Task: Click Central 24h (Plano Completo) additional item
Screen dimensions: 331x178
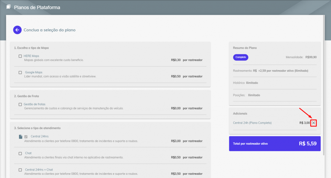Action: (252, 123)
